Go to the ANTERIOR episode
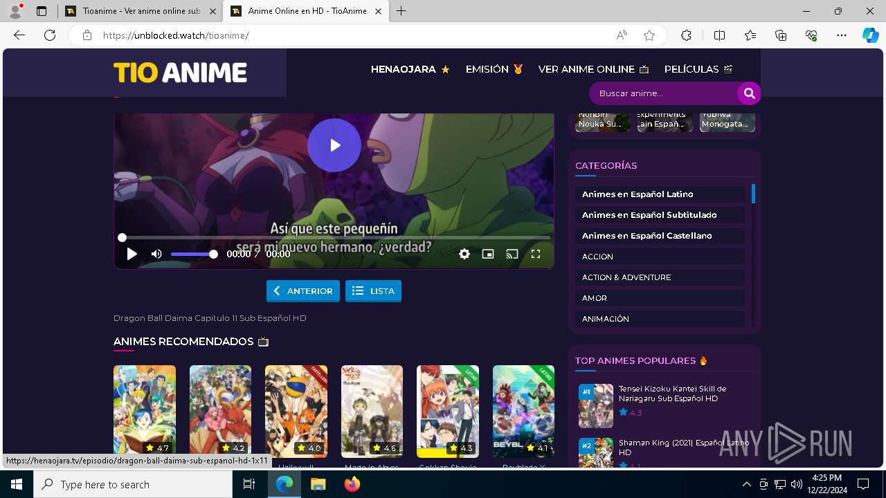The height and width of the screenshot is (498, 886). [x=303, y=291]
